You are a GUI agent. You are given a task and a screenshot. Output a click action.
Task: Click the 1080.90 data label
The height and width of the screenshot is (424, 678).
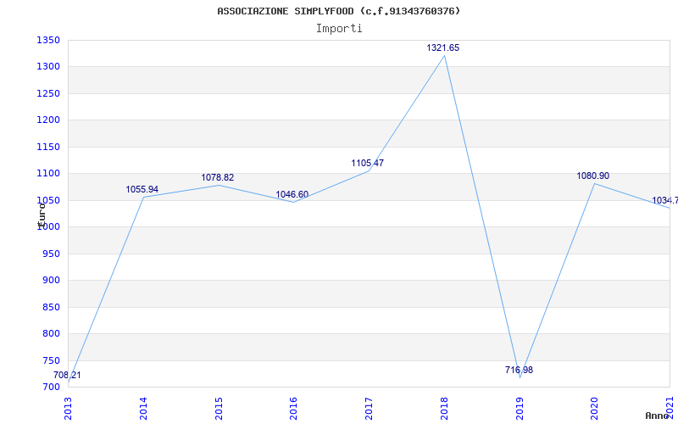[592, 176]
